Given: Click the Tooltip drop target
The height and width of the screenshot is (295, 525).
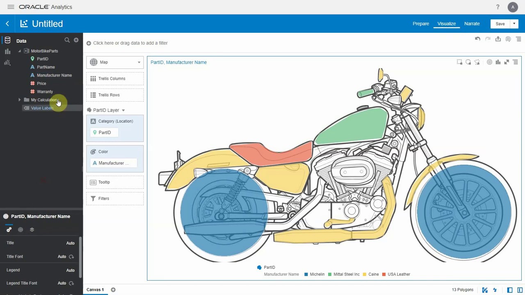Looking at the screenshot, I should click(x=115, y=182).
